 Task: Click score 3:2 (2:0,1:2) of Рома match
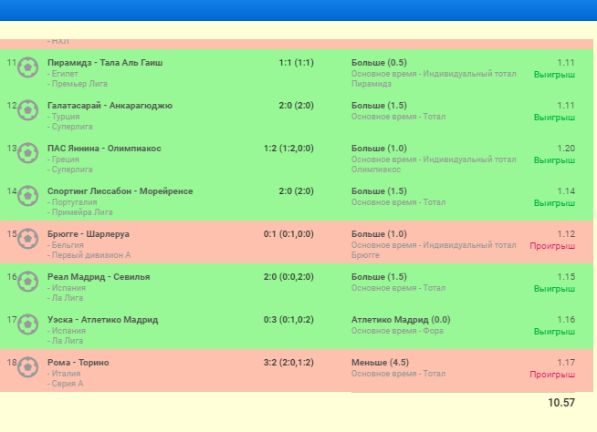click(288, 363)
